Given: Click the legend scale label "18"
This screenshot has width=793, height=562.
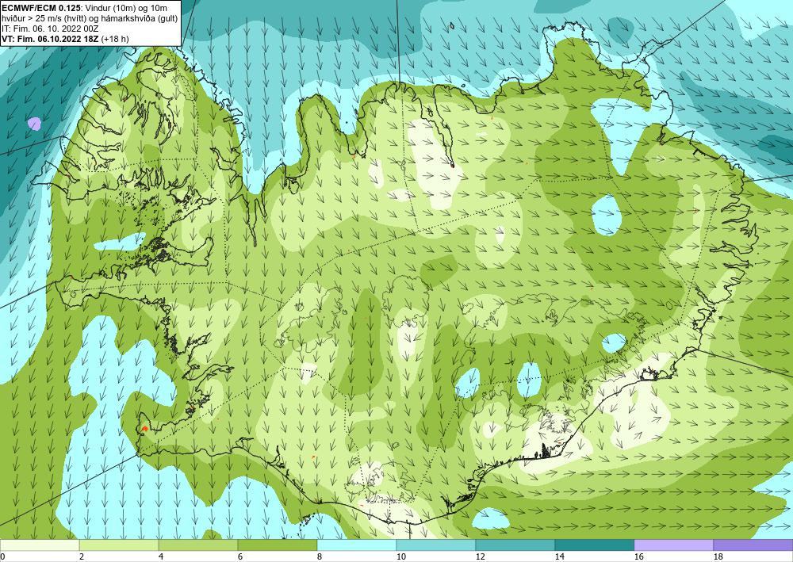Looking at the screenshot, I should click(x=718, y=557).
